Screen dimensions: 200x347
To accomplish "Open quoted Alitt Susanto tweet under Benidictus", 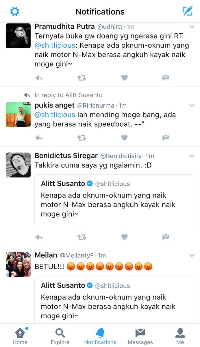I will [x=114, y=201].
